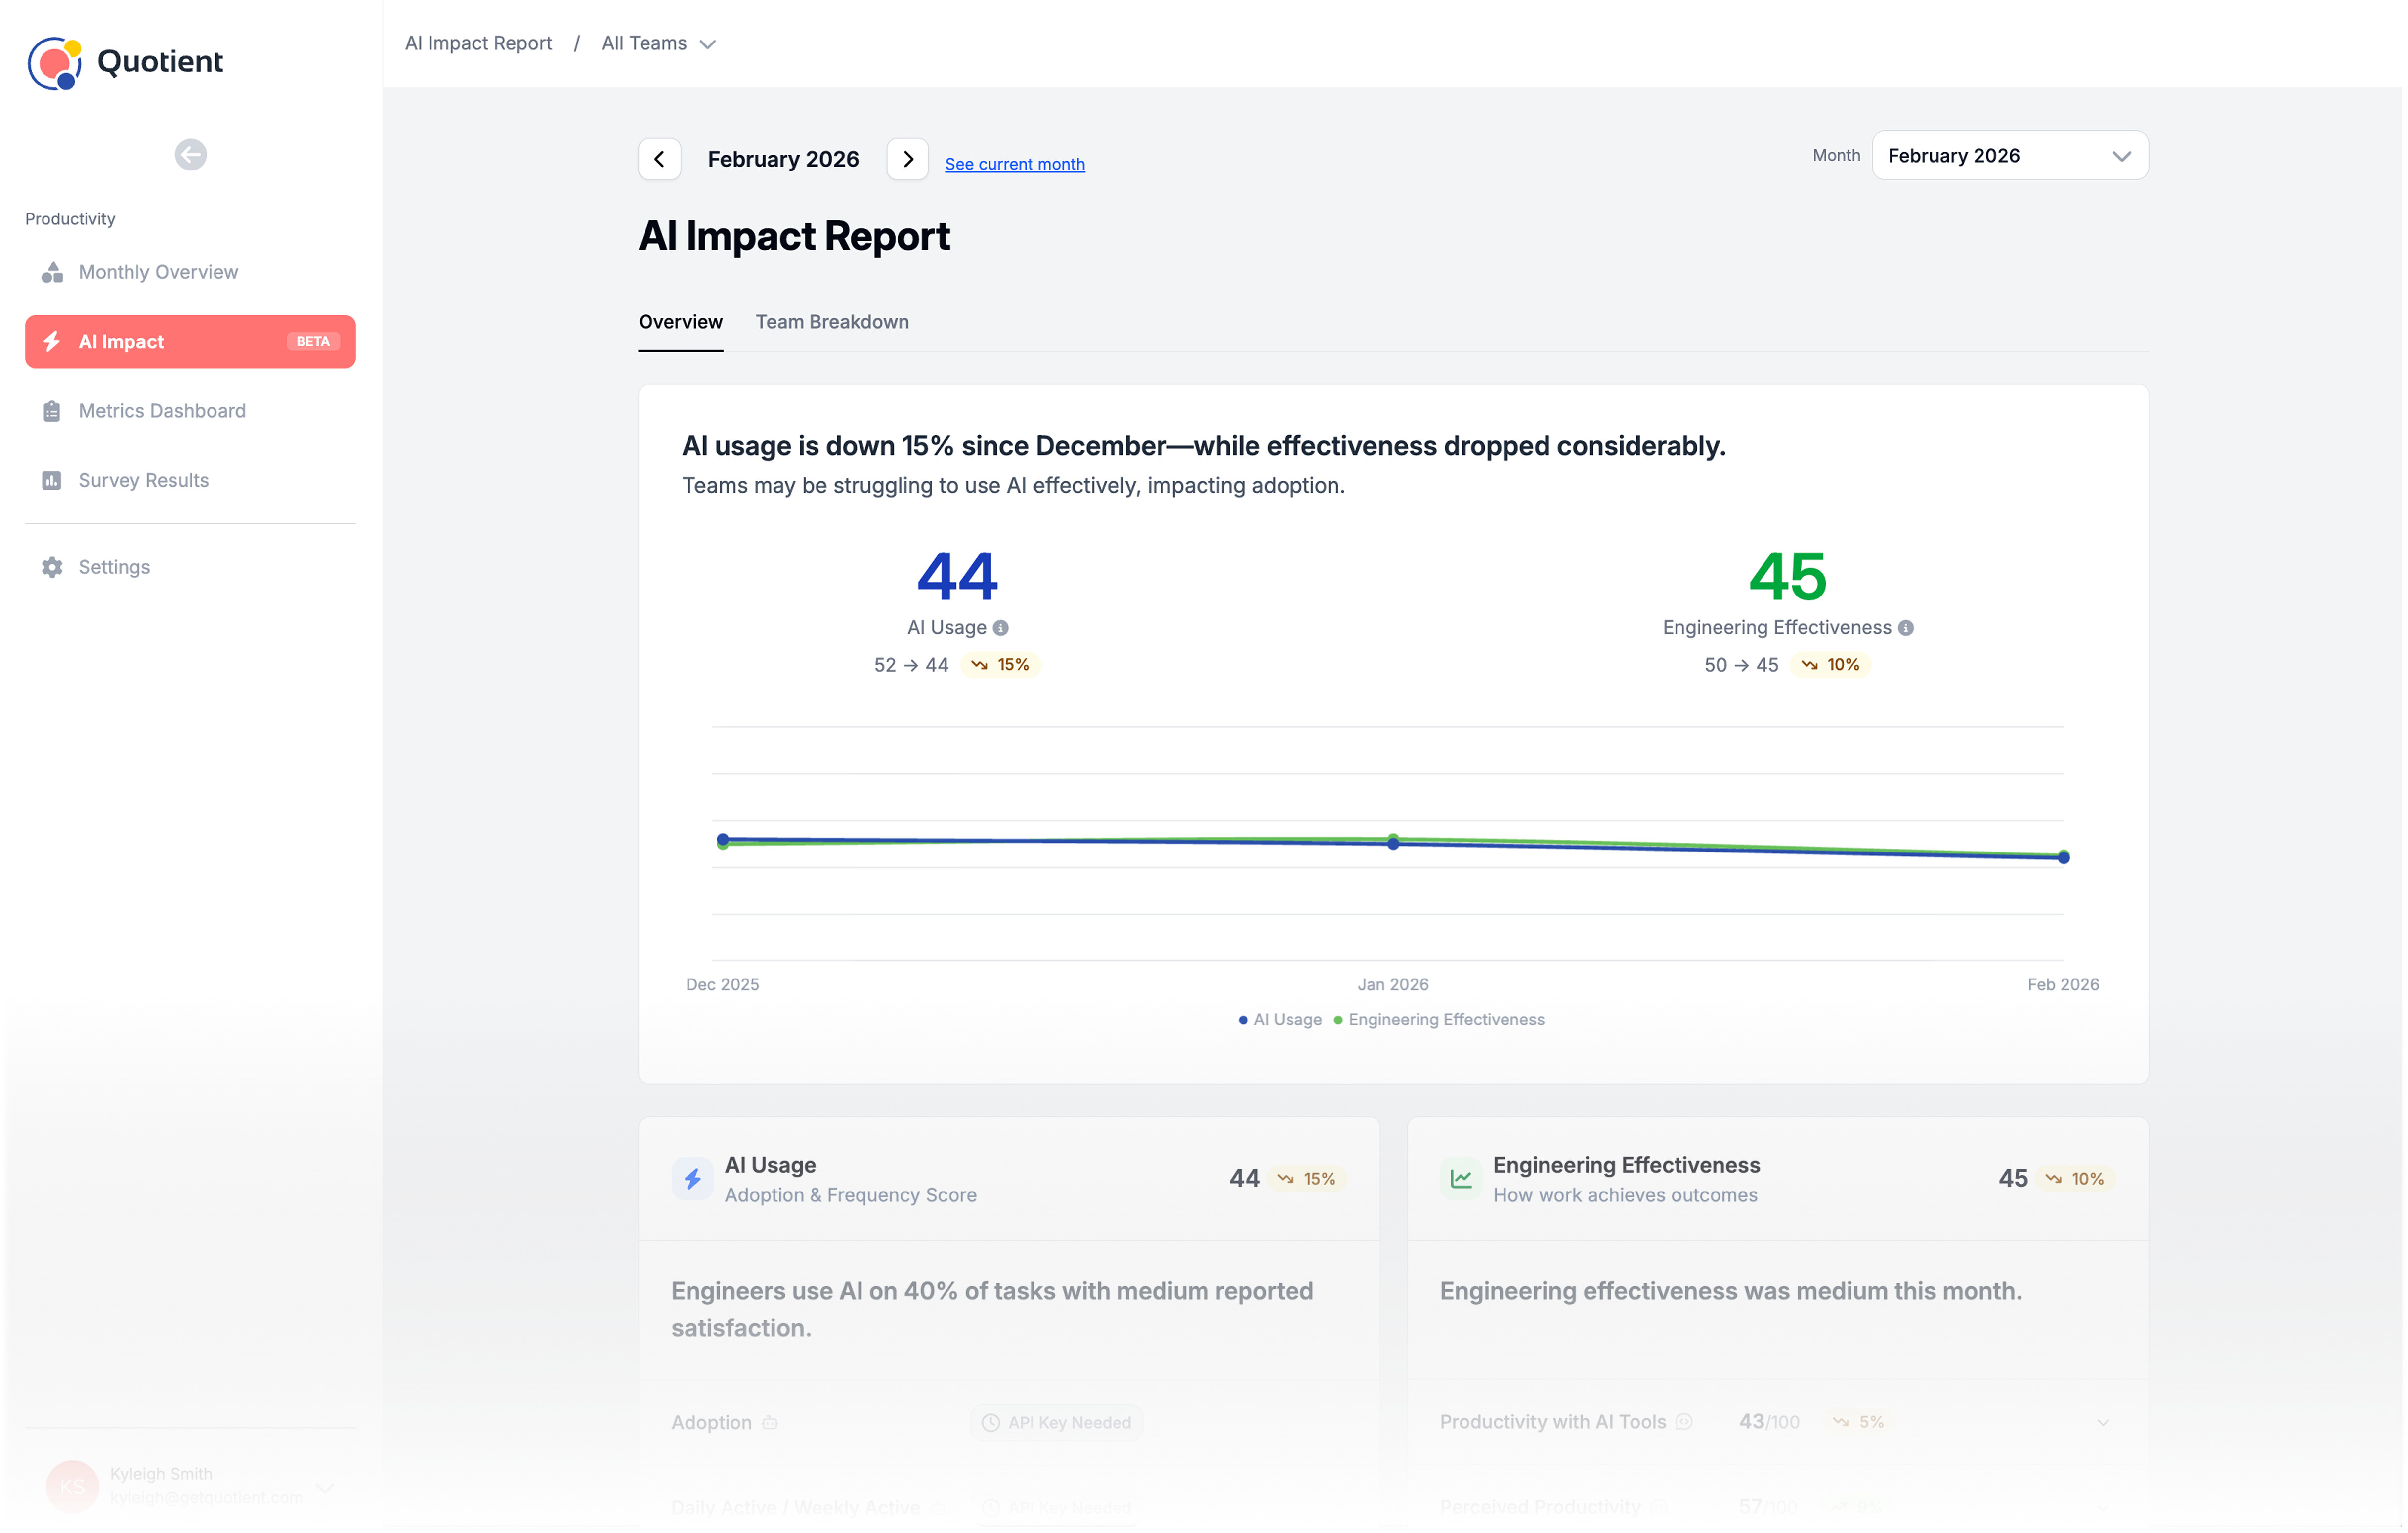Open AI Impact via its lightning bolt icon
This screenshot has height=1533, width=2408.
[x=52, y=341]
